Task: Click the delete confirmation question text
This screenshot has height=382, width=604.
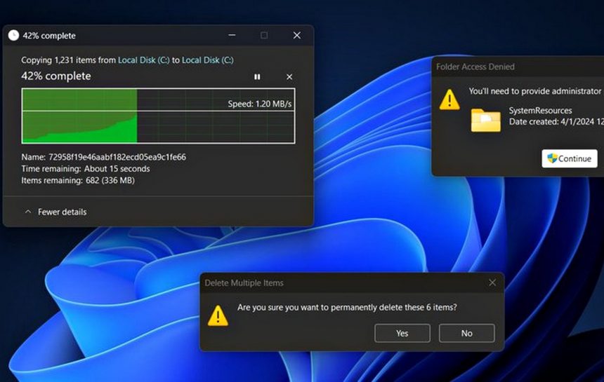Action: click(347, 308)
